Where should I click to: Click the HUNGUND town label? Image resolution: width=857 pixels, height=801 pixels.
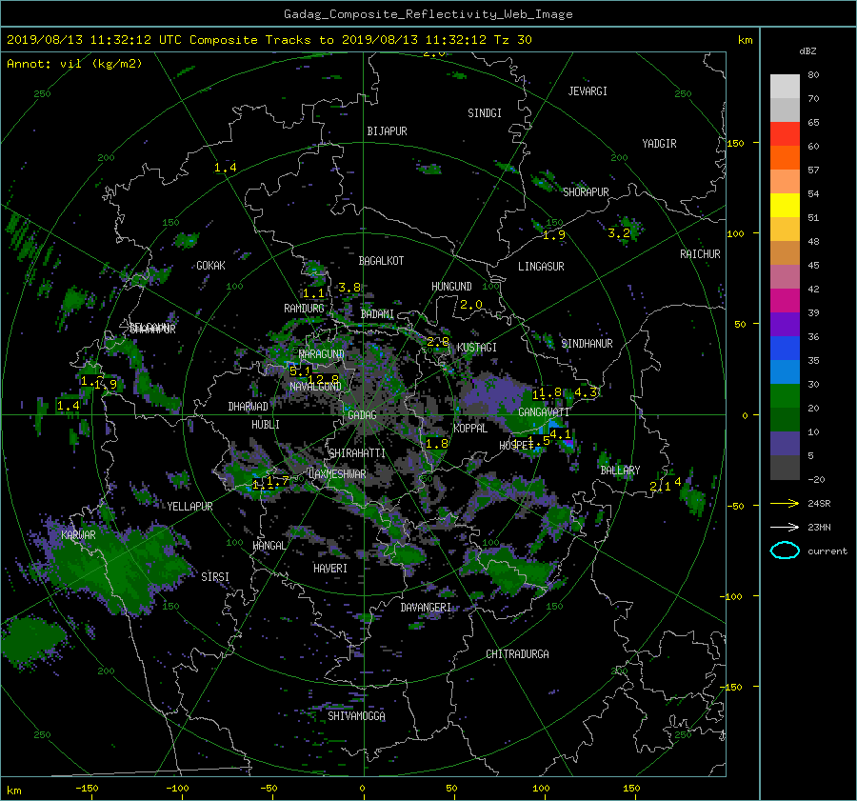(x=451, y=287)
